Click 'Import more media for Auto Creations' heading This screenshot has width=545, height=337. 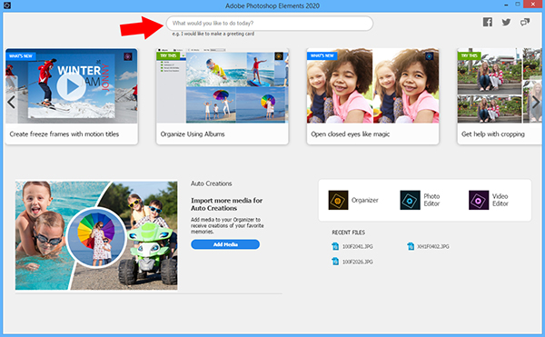tap(226, 204)
